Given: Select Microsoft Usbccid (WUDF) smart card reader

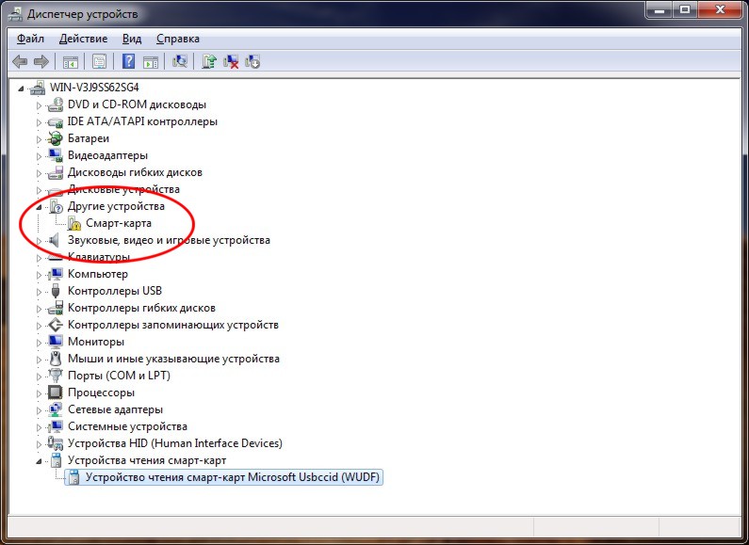Looking at the screenshot, I should [x=234, y=477].
